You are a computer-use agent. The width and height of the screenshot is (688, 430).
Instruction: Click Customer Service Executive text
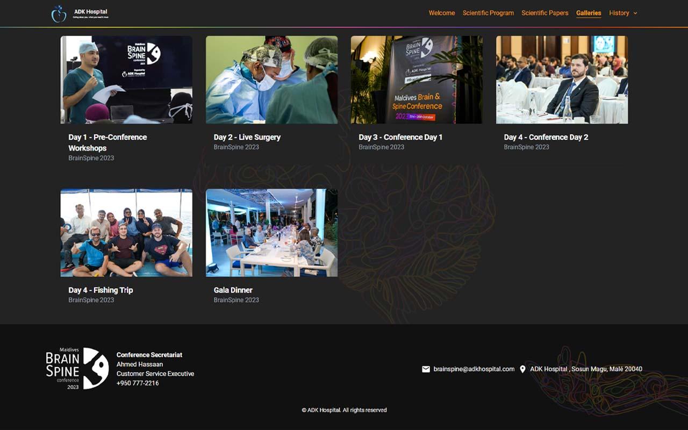click(155, 374)
